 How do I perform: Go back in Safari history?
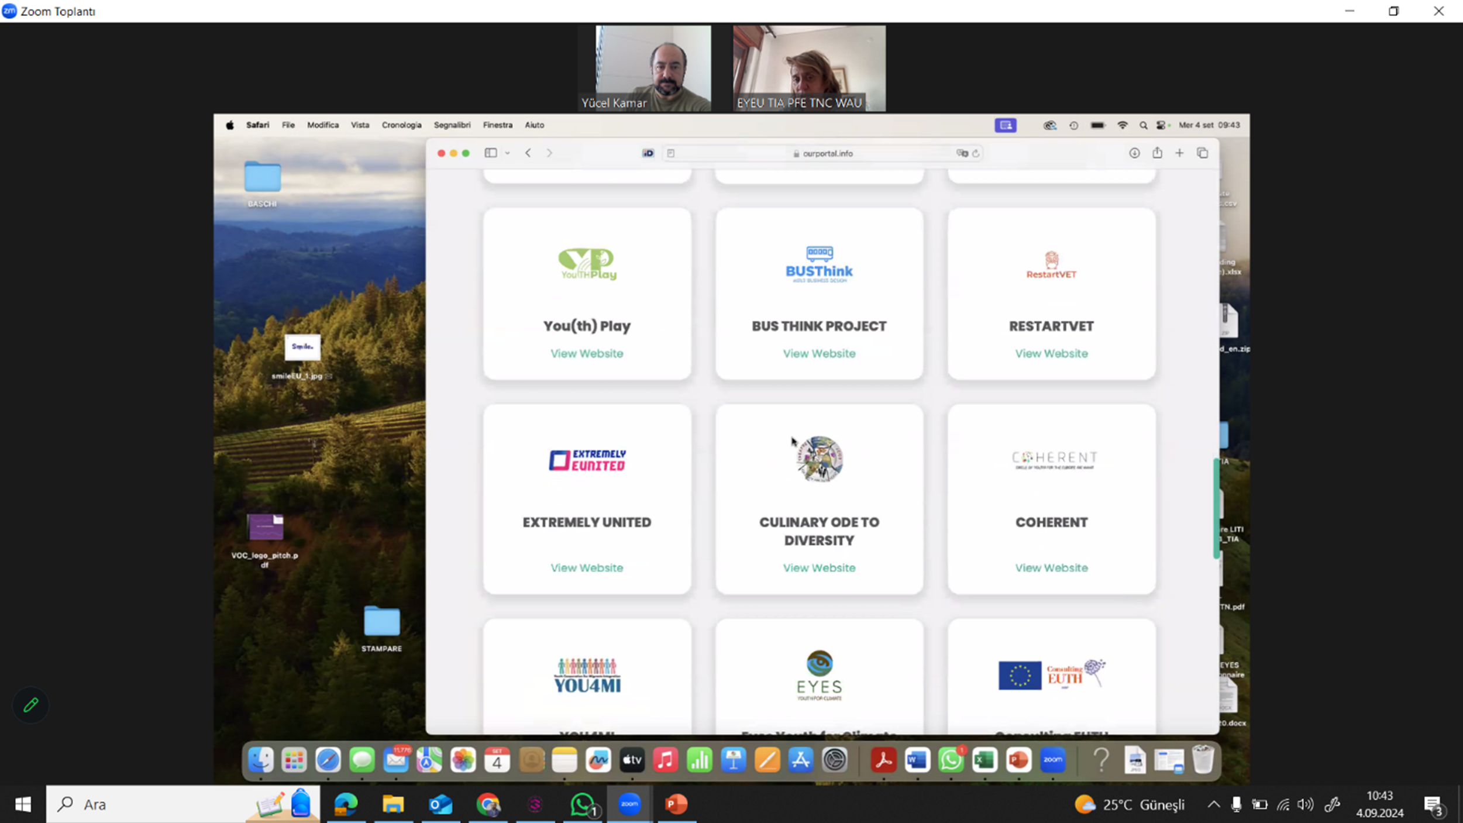[528, 153]
